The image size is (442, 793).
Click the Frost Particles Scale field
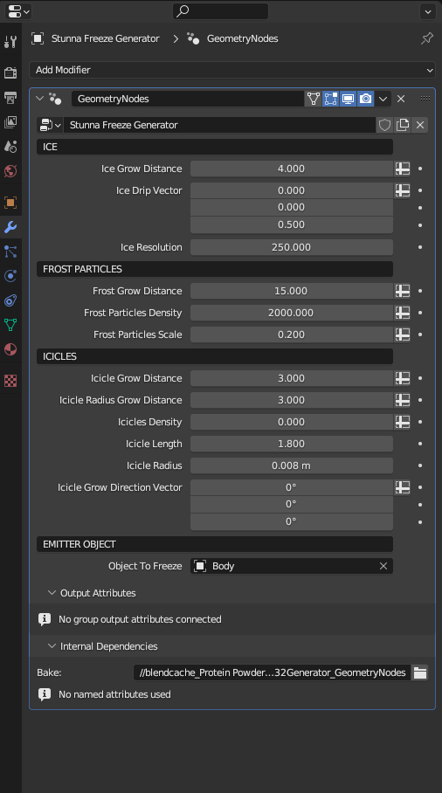tap(291, 334)
